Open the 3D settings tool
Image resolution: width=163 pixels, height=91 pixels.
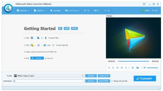click(x=97, y=11)
